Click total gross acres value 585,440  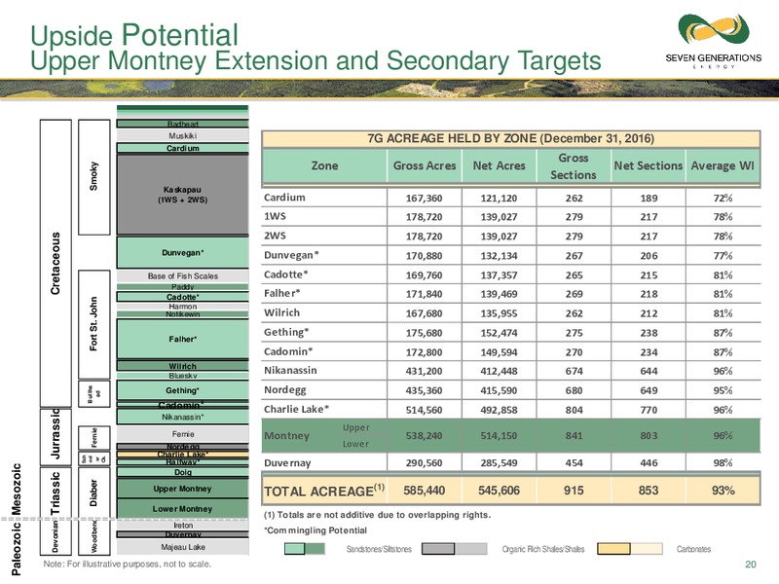424,491
